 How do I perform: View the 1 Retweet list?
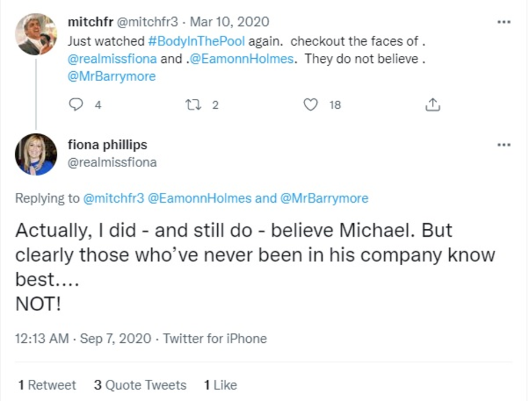[x=47, y=385]
